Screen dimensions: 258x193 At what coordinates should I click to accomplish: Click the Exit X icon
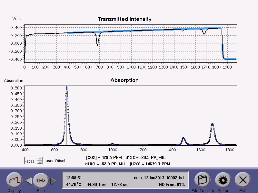[243, 180]
